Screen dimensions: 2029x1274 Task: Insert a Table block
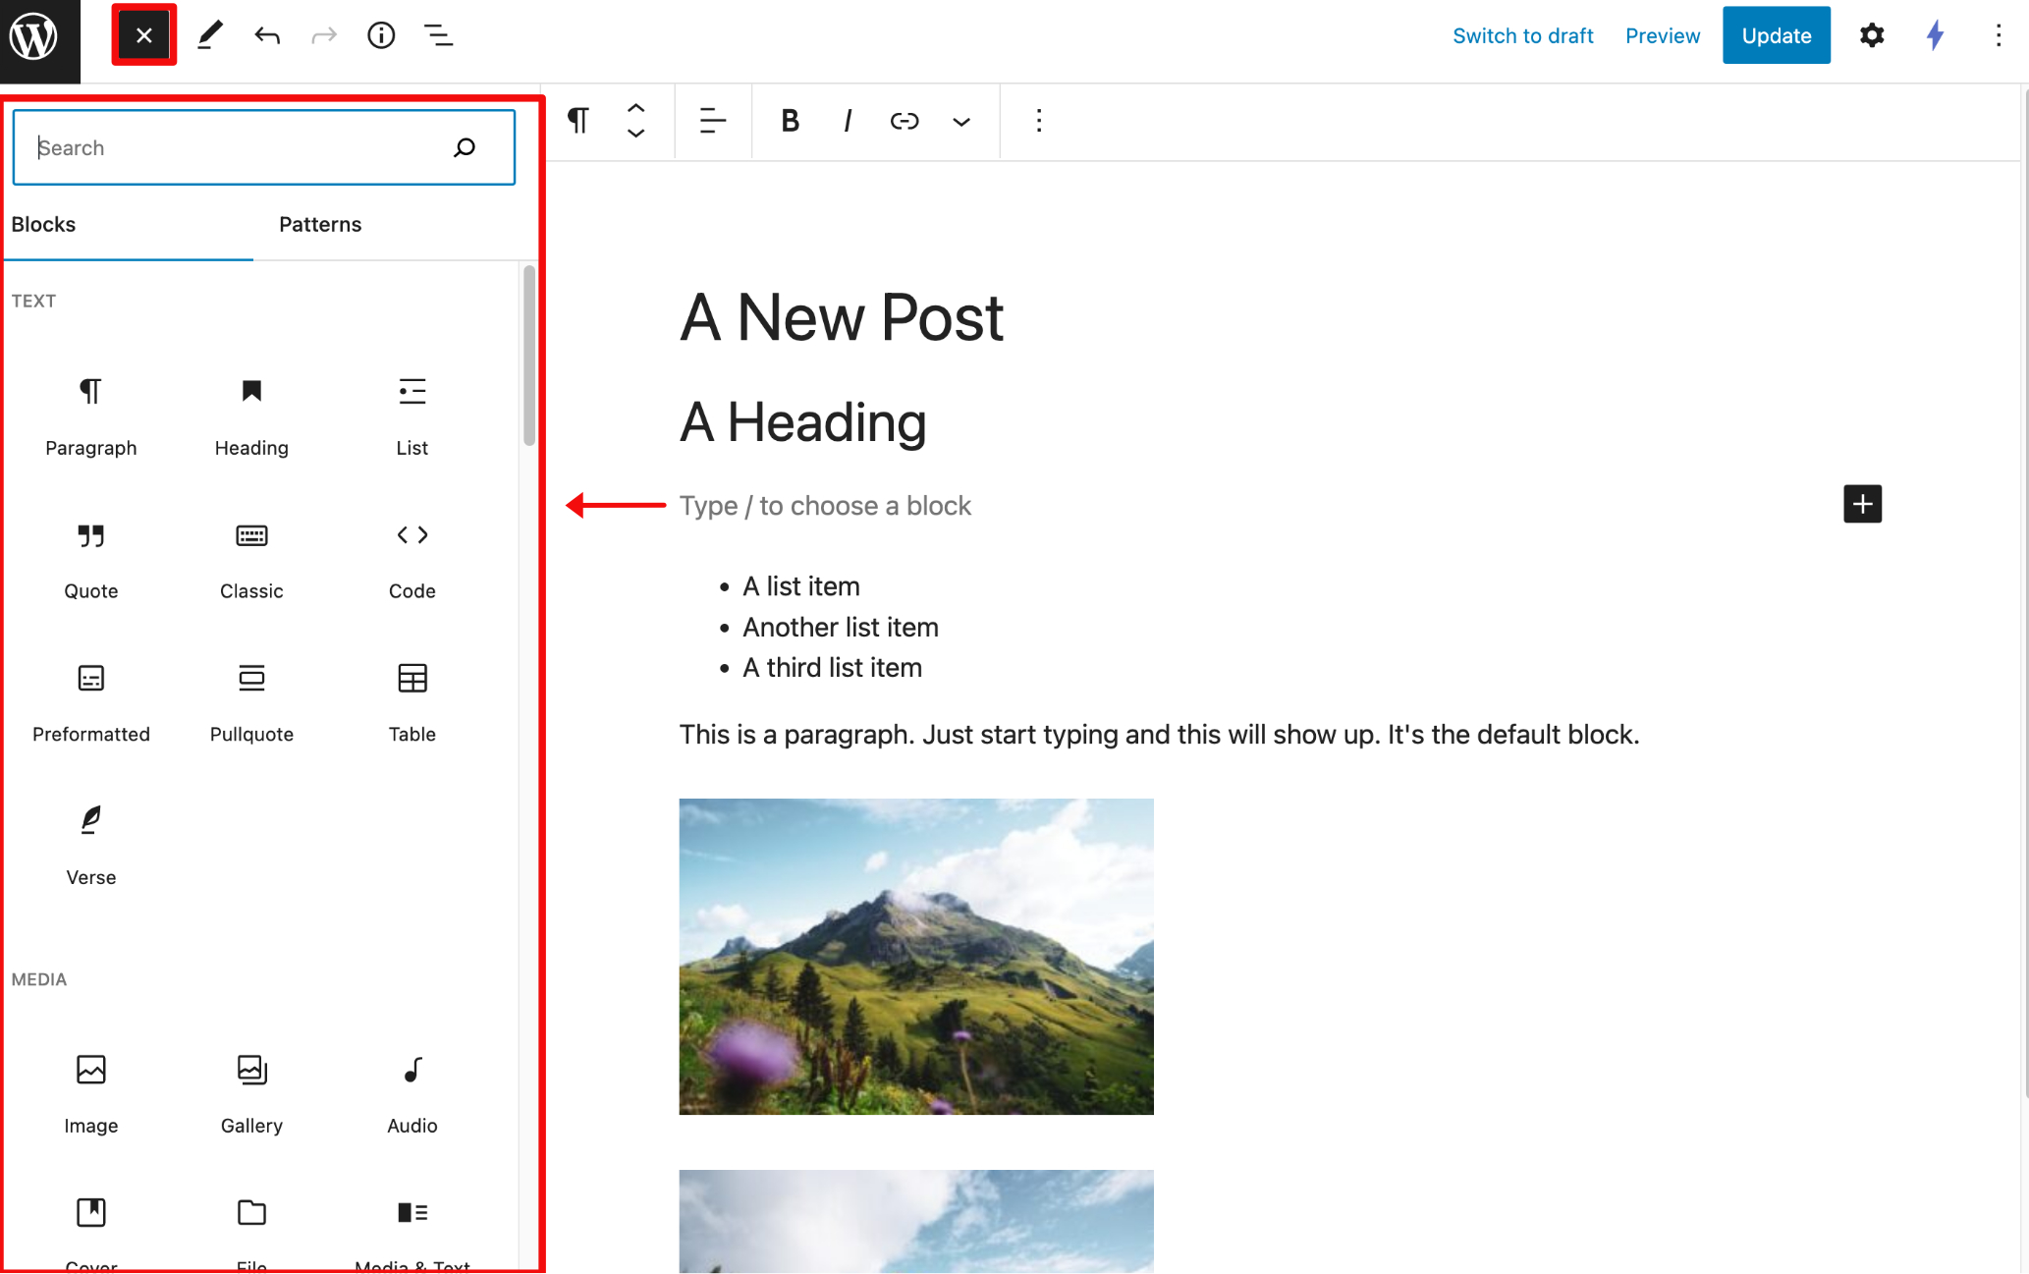pyautogui.click(x=412, y=703)
